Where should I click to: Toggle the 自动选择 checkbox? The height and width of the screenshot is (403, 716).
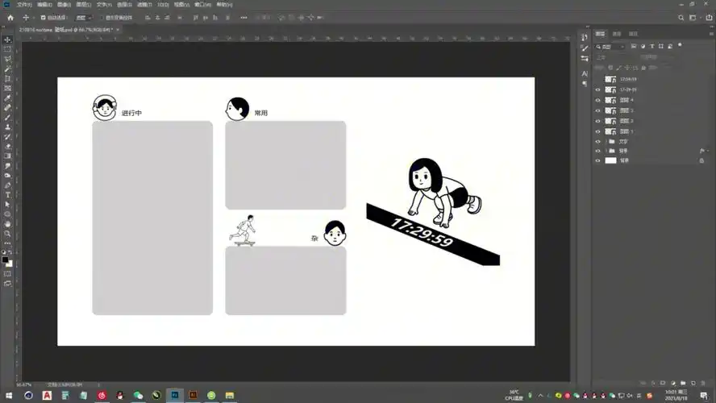[43, 17]
